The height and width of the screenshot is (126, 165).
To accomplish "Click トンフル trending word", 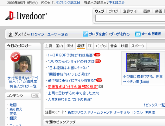I will pos(137,112).
